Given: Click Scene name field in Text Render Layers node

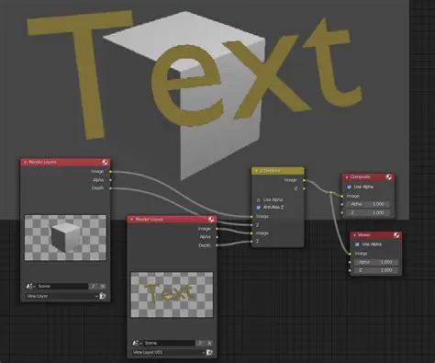Looking at the screenshot, I should (169, 343).
